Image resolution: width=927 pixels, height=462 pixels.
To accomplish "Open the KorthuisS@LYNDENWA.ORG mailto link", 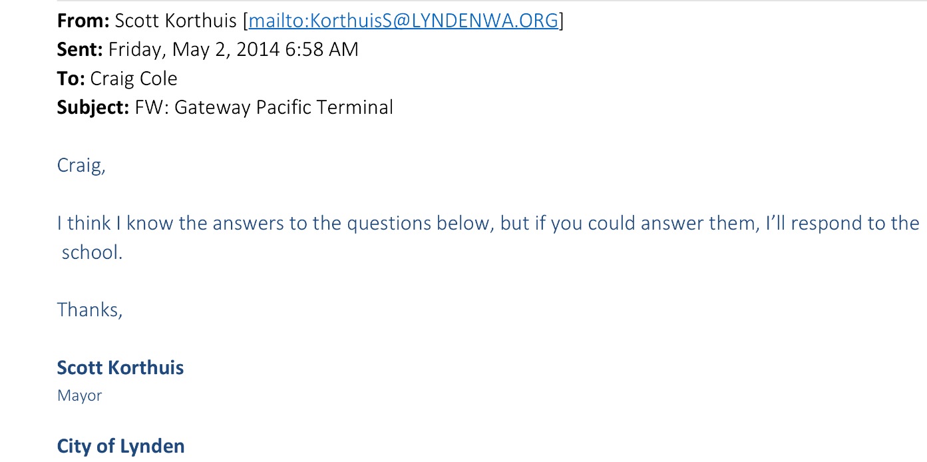I will [403, 21].
